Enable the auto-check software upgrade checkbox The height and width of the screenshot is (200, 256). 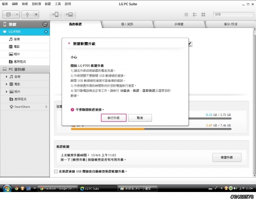(56, 172)
